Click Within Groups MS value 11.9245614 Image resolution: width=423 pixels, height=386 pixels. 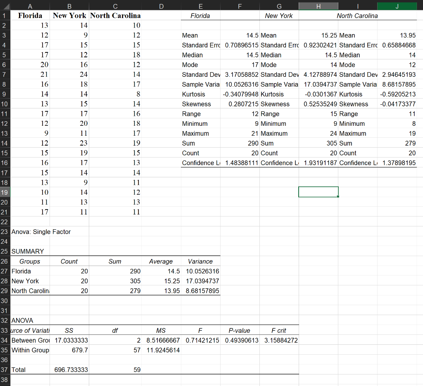coord(163,350)
